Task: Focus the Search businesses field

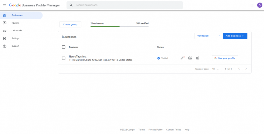Action: point(125,5)
